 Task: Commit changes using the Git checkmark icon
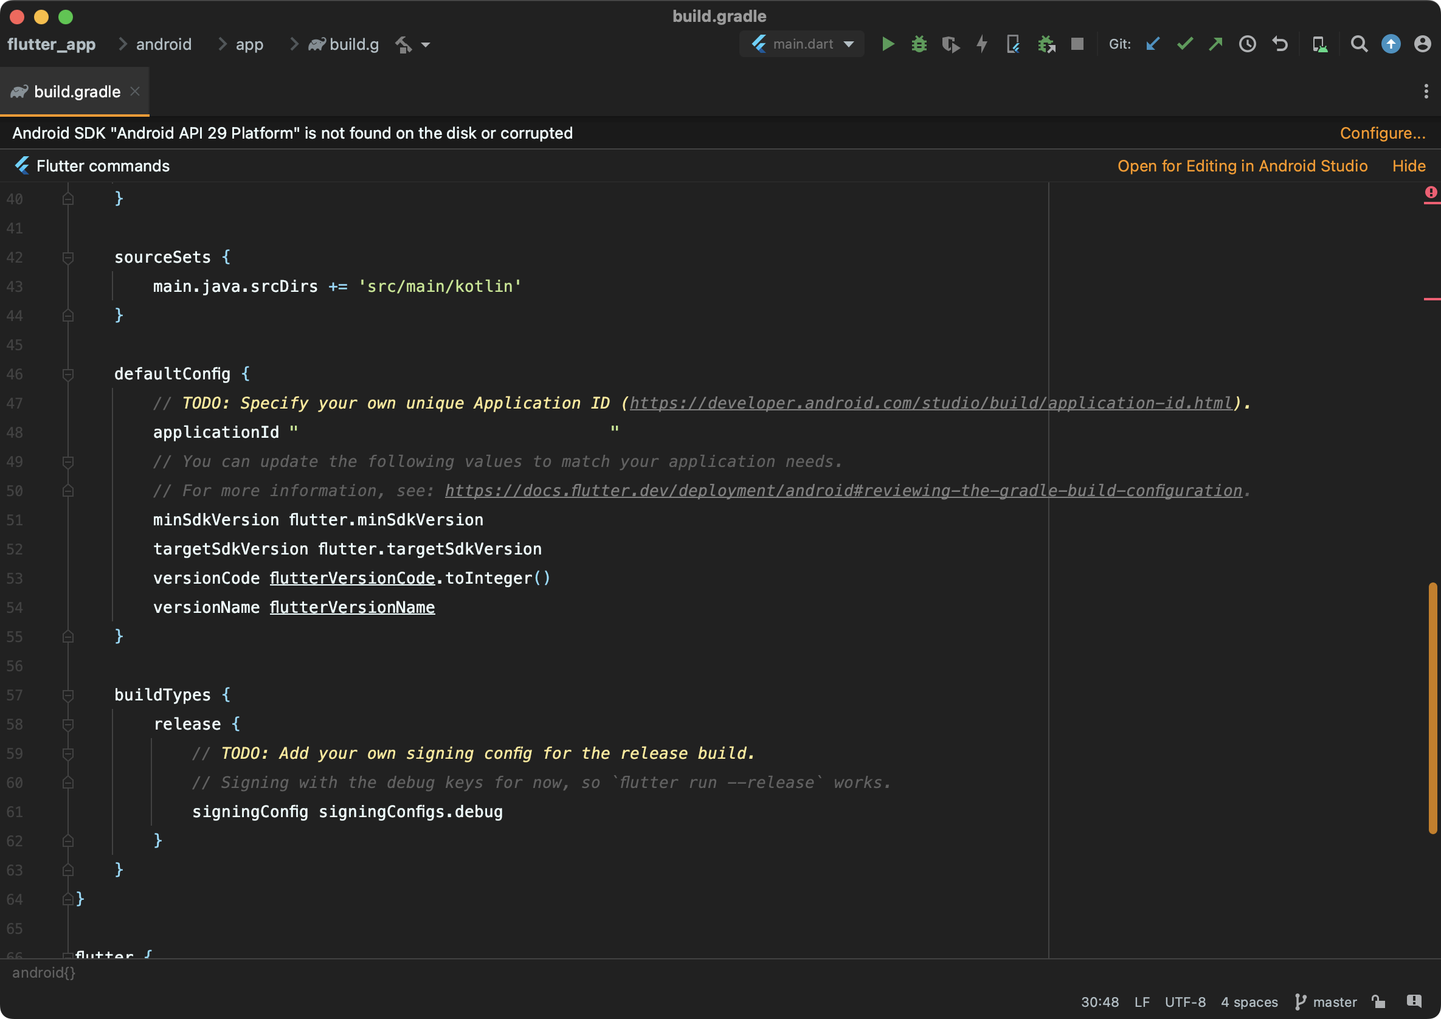[1184, 44]
